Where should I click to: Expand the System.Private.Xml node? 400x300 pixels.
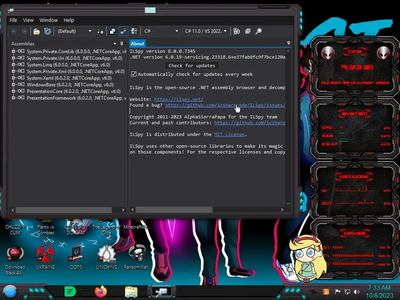tap(13, 71)
